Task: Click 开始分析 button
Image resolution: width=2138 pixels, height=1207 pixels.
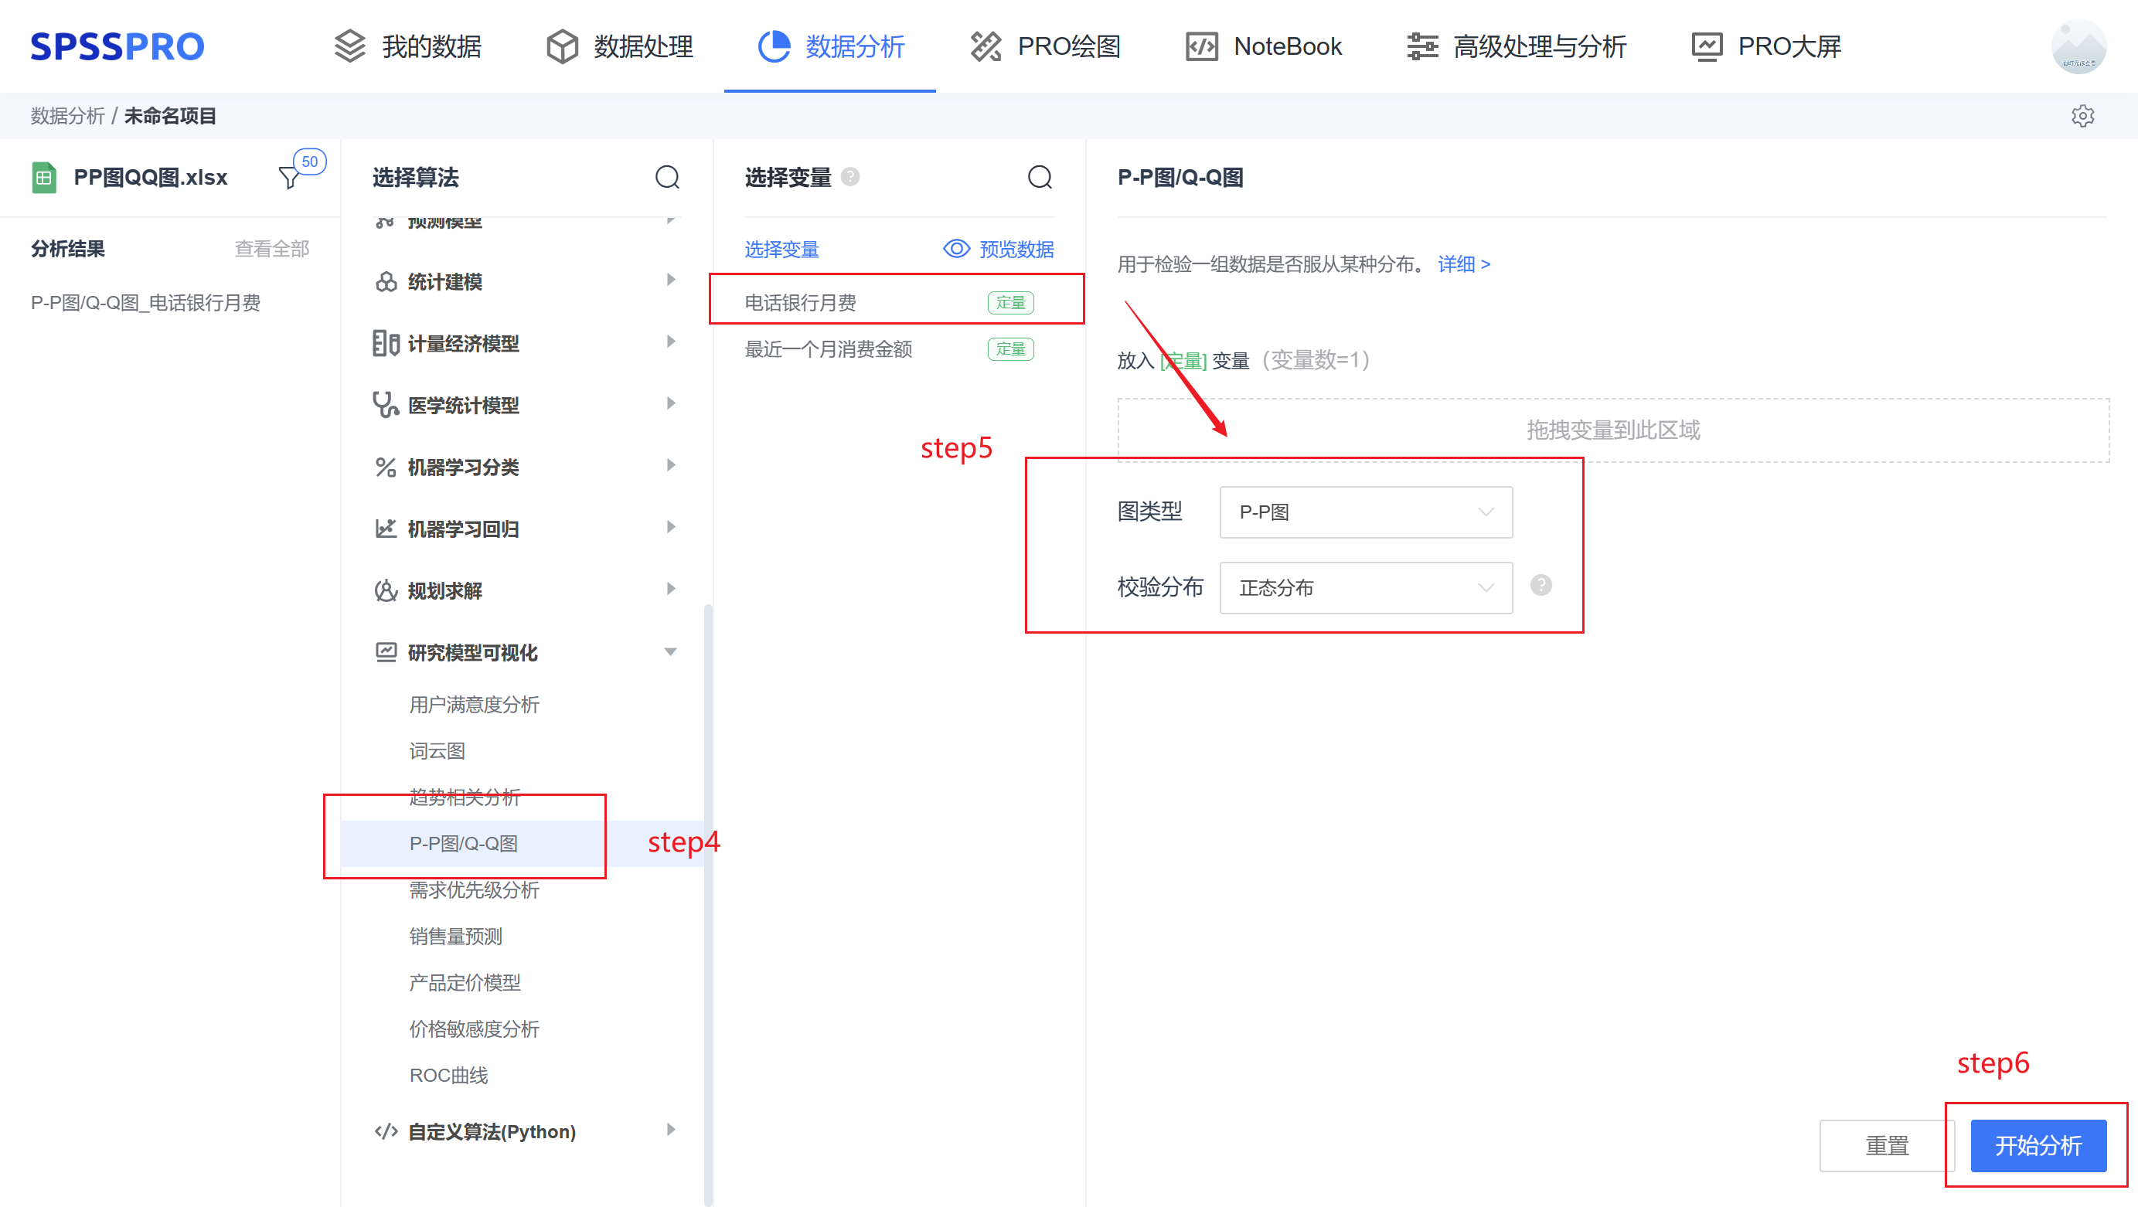Action: pos(2038,1146)
